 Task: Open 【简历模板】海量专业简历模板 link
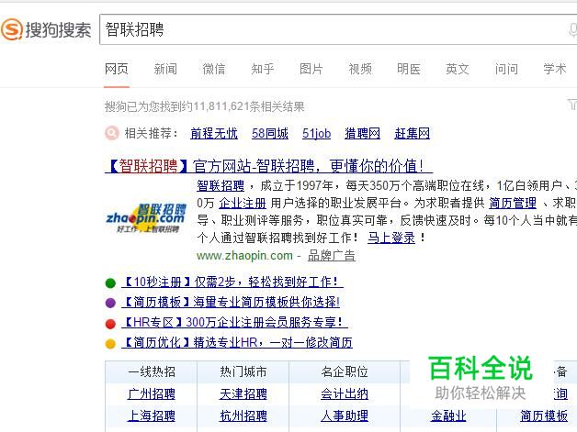point(232,302)
